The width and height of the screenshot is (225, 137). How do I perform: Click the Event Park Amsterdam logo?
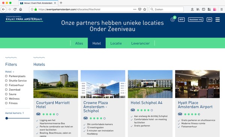[x=24, y=18]
